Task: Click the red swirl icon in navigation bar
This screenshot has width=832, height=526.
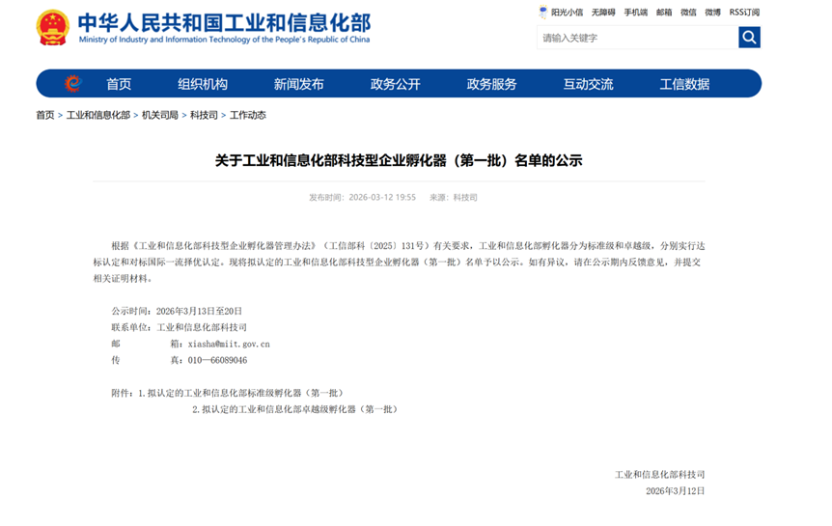Action: 73,84
